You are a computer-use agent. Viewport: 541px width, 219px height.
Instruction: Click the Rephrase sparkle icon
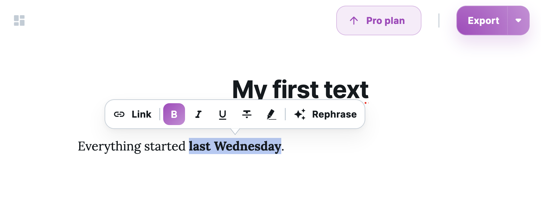click(300, 114)
